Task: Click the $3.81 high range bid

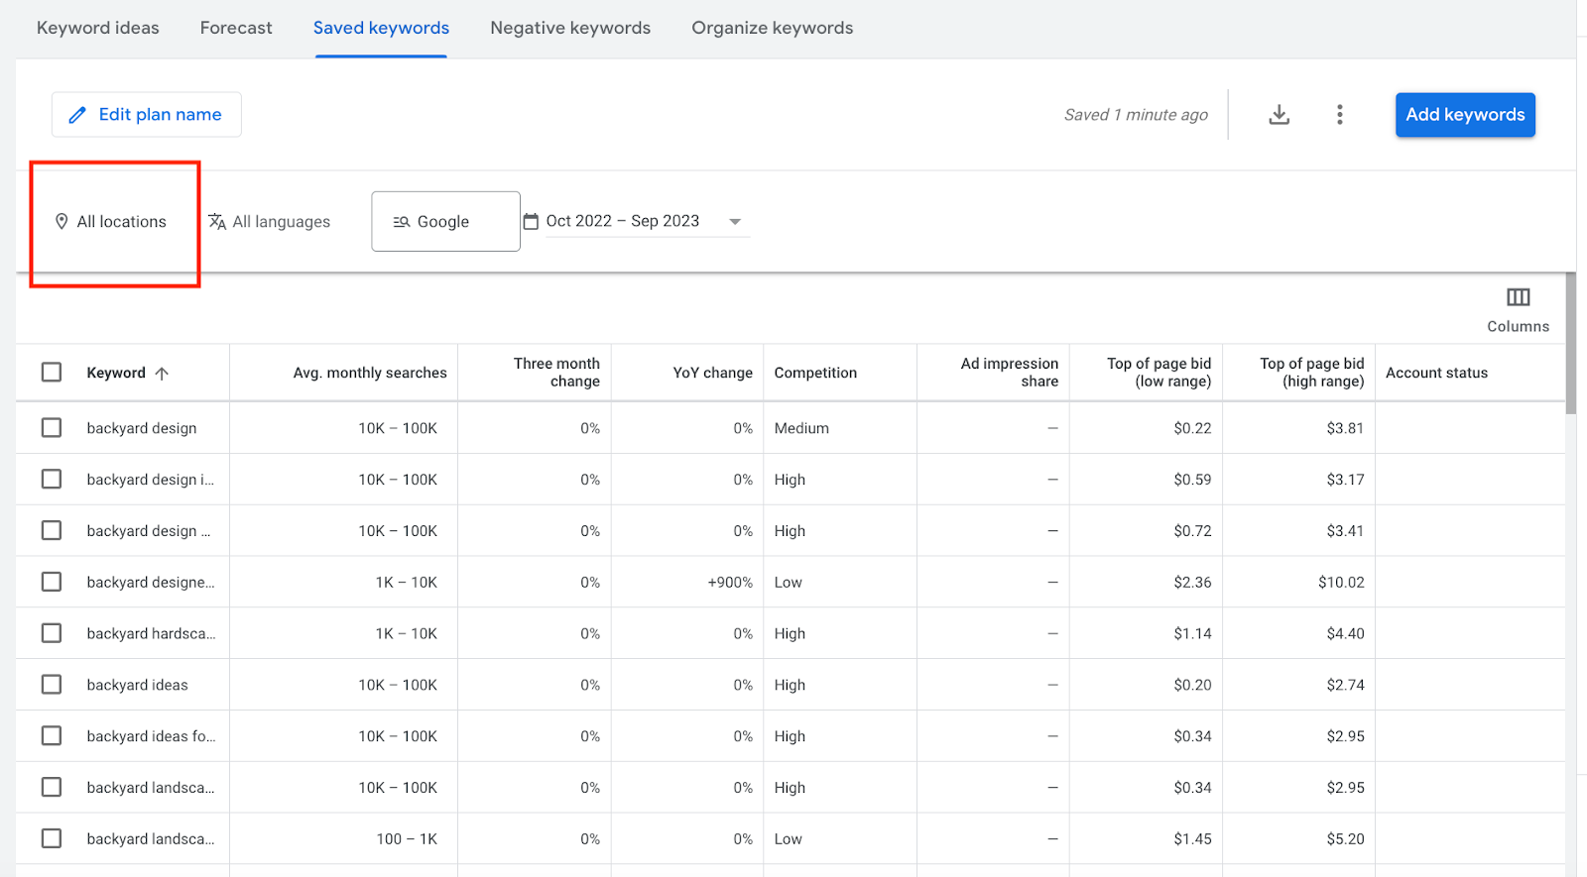Action: (x=1345, y=428)
